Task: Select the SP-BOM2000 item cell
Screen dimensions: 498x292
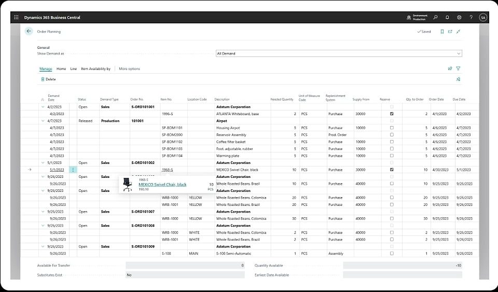Action: click(173, 135)
